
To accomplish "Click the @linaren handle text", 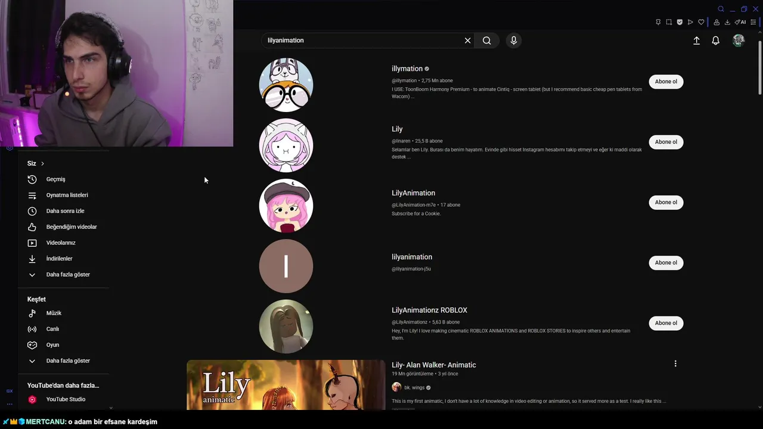I will [x=401, y=141].
